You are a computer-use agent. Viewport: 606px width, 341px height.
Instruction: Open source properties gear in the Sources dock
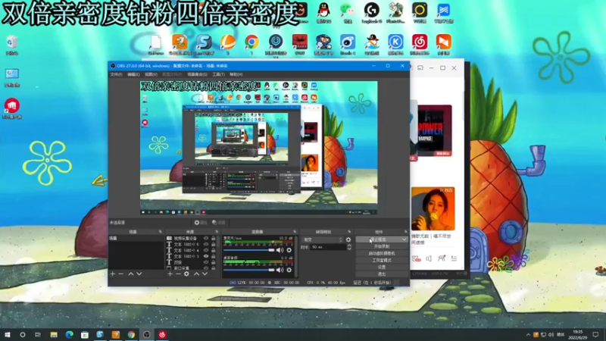(x=186, y=274)
